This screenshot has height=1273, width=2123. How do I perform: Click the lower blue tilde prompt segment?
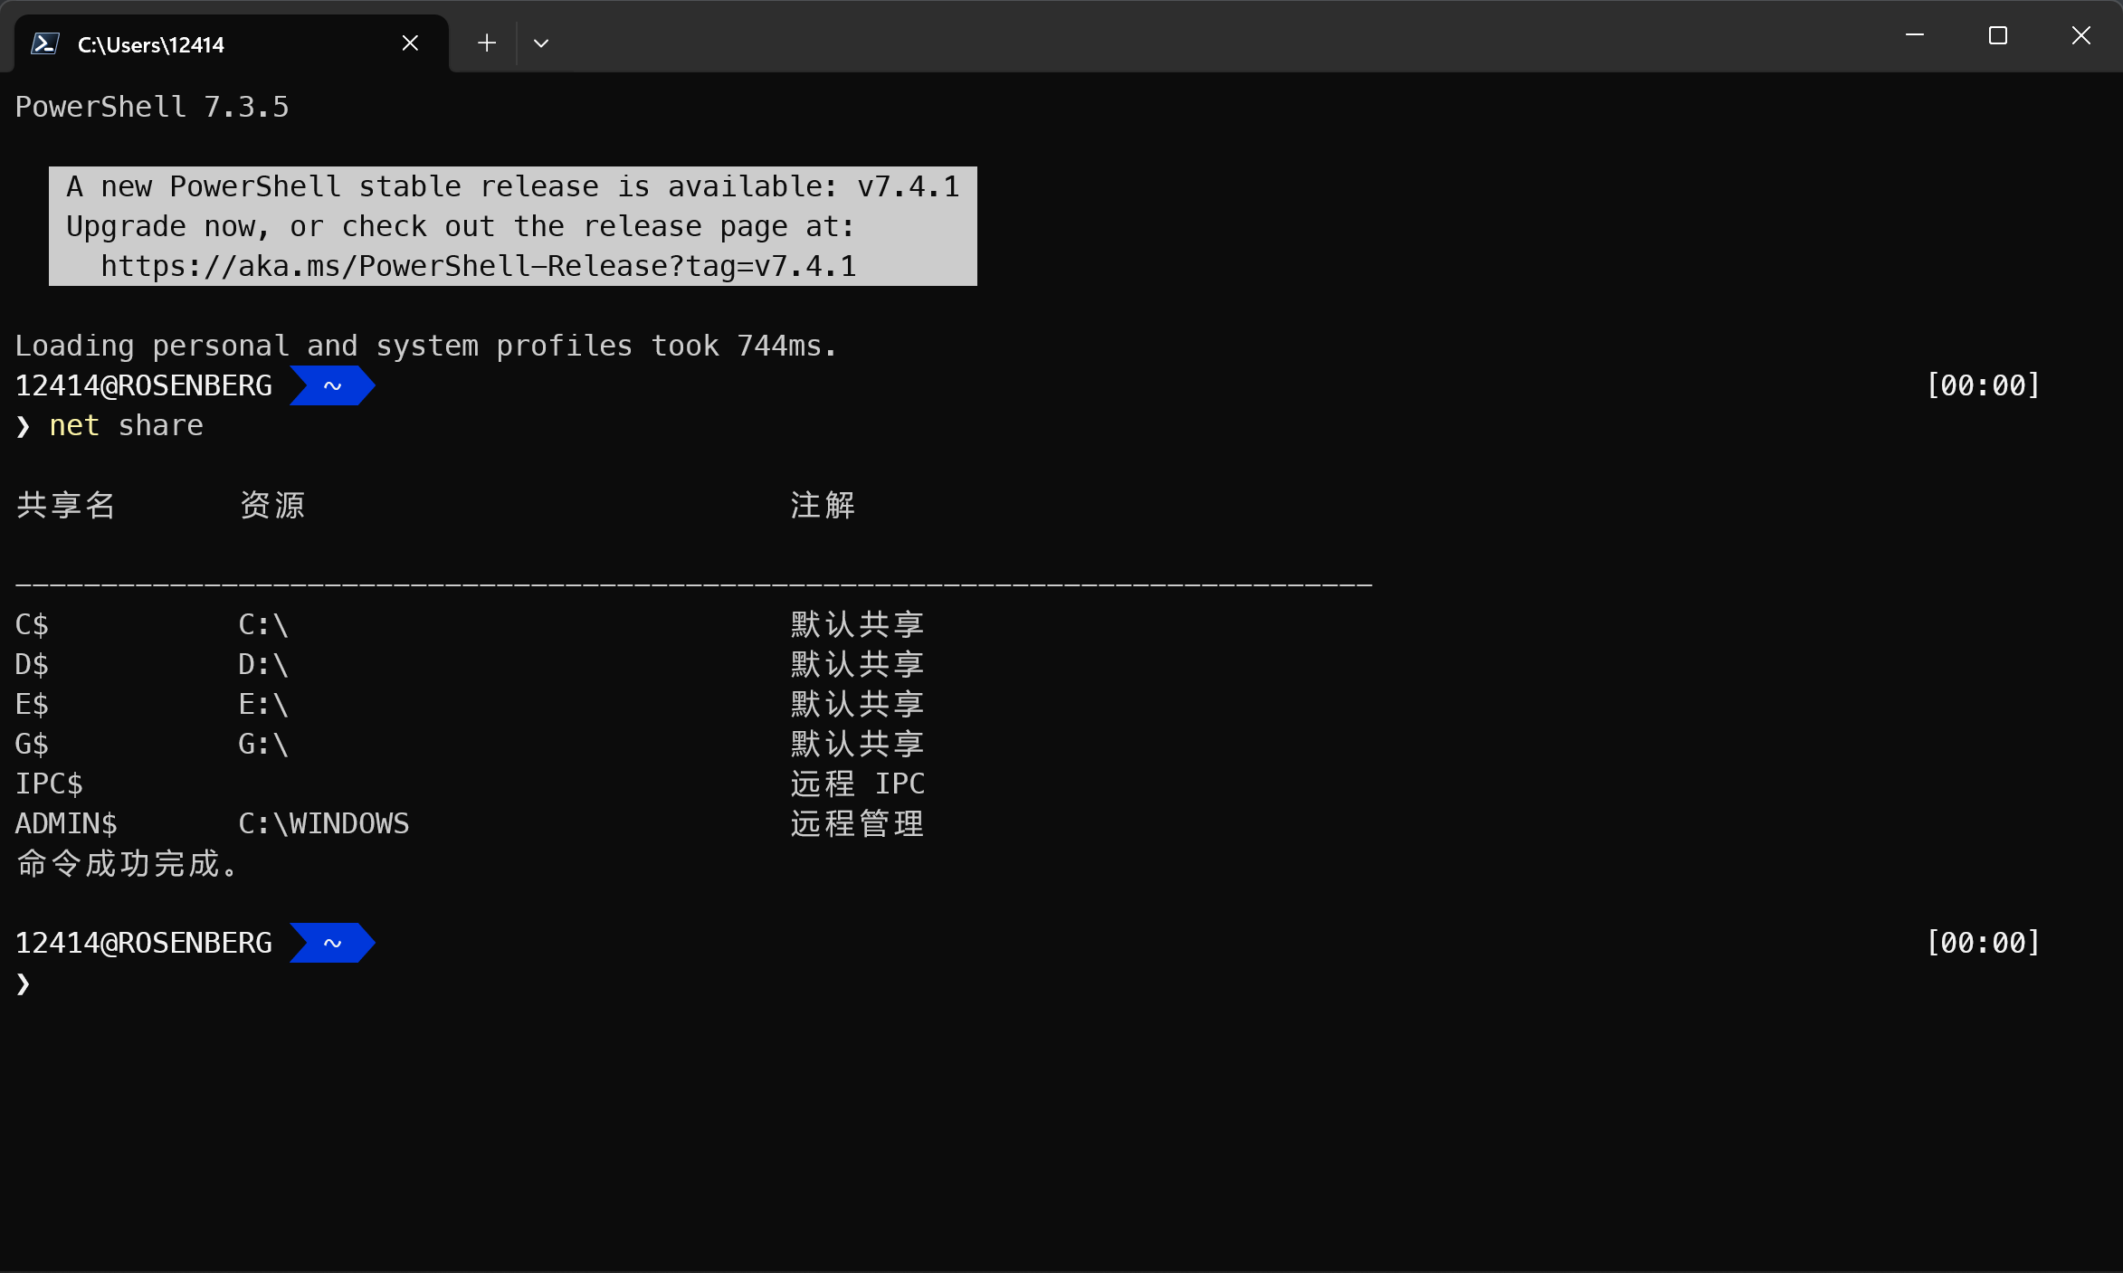tap(332, 944)
